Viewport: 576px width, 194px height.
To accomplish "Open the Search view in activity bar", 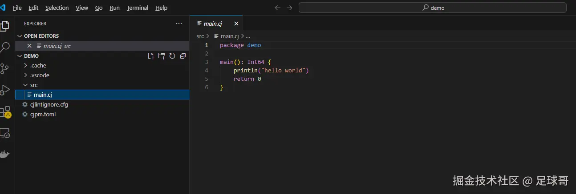I will pos(4,47).
